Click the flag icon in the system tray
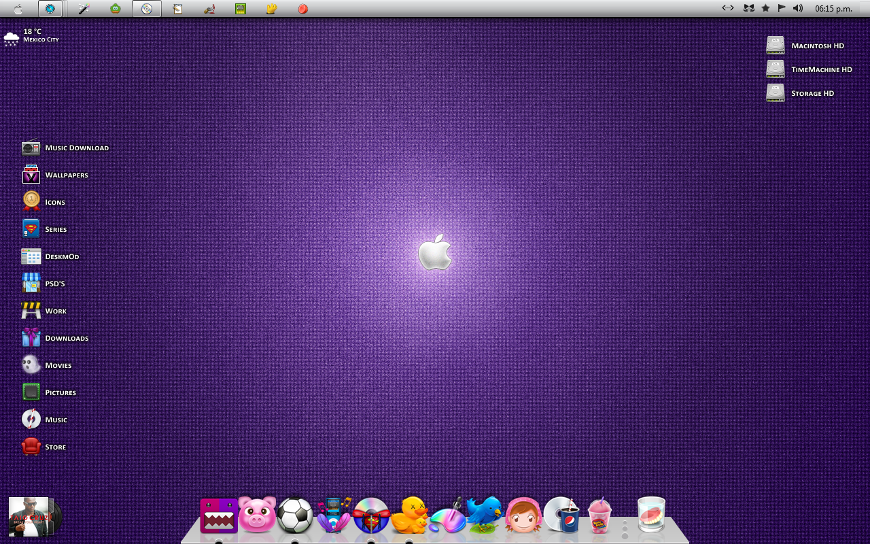Image resolution: width=870 pixels, height=544 pixels. click(782, 8)
